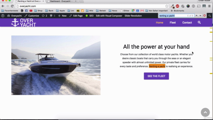Image resolution: width=213 pixels, height=120 pixels.
Task: Click the scroll-to-top round arrow button
Action: coord(205,112)
